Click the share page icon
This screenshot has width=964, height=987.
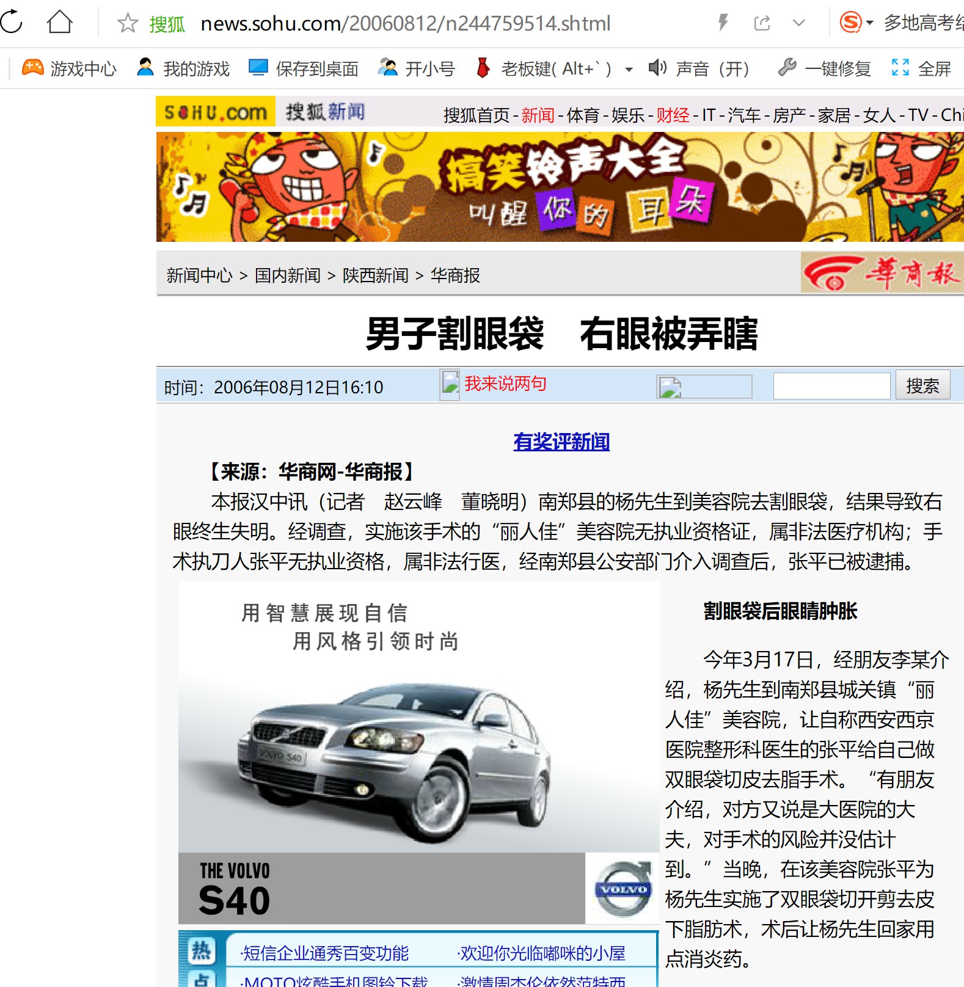point(762,23)
